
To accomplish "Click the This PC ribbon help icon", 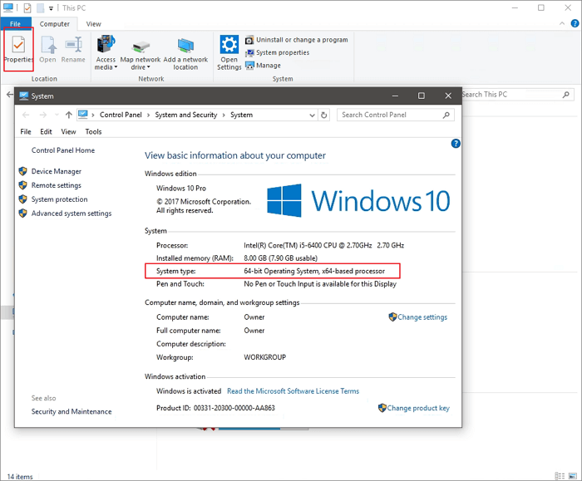I will click(575, 23).
